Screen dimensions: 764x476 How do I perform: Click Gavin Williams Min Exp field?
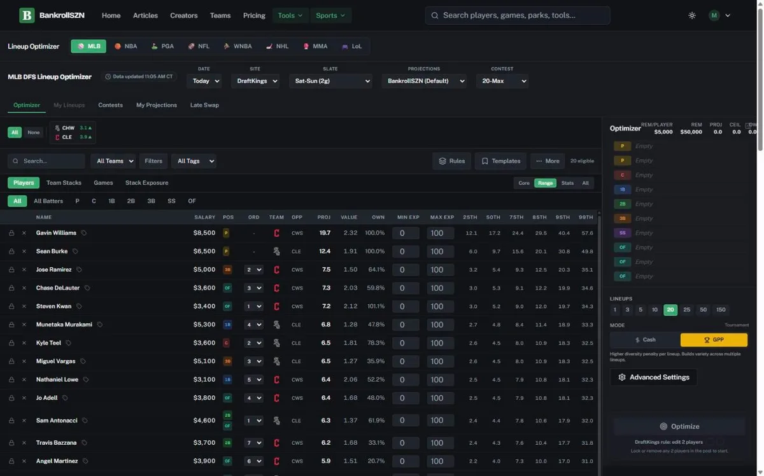(x=406, y=233)
